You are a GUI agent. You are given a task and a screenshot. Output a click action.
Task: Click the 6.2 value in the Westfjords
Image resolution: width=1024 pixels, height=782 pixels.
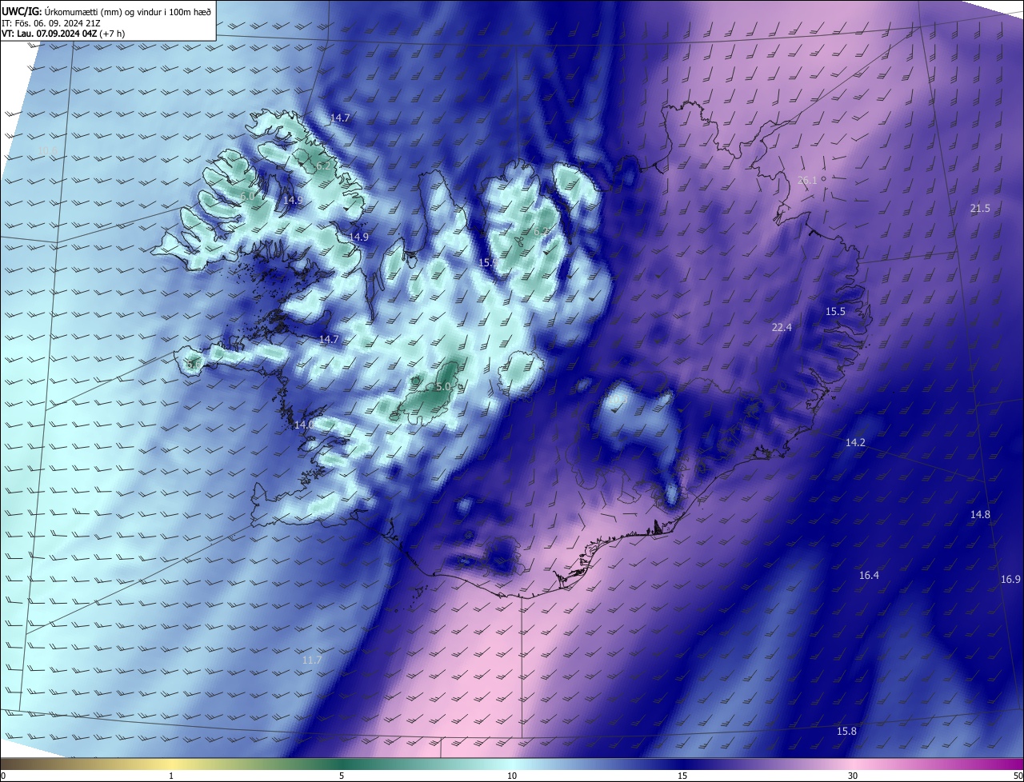pyautogui.click(x=323, y=166)
